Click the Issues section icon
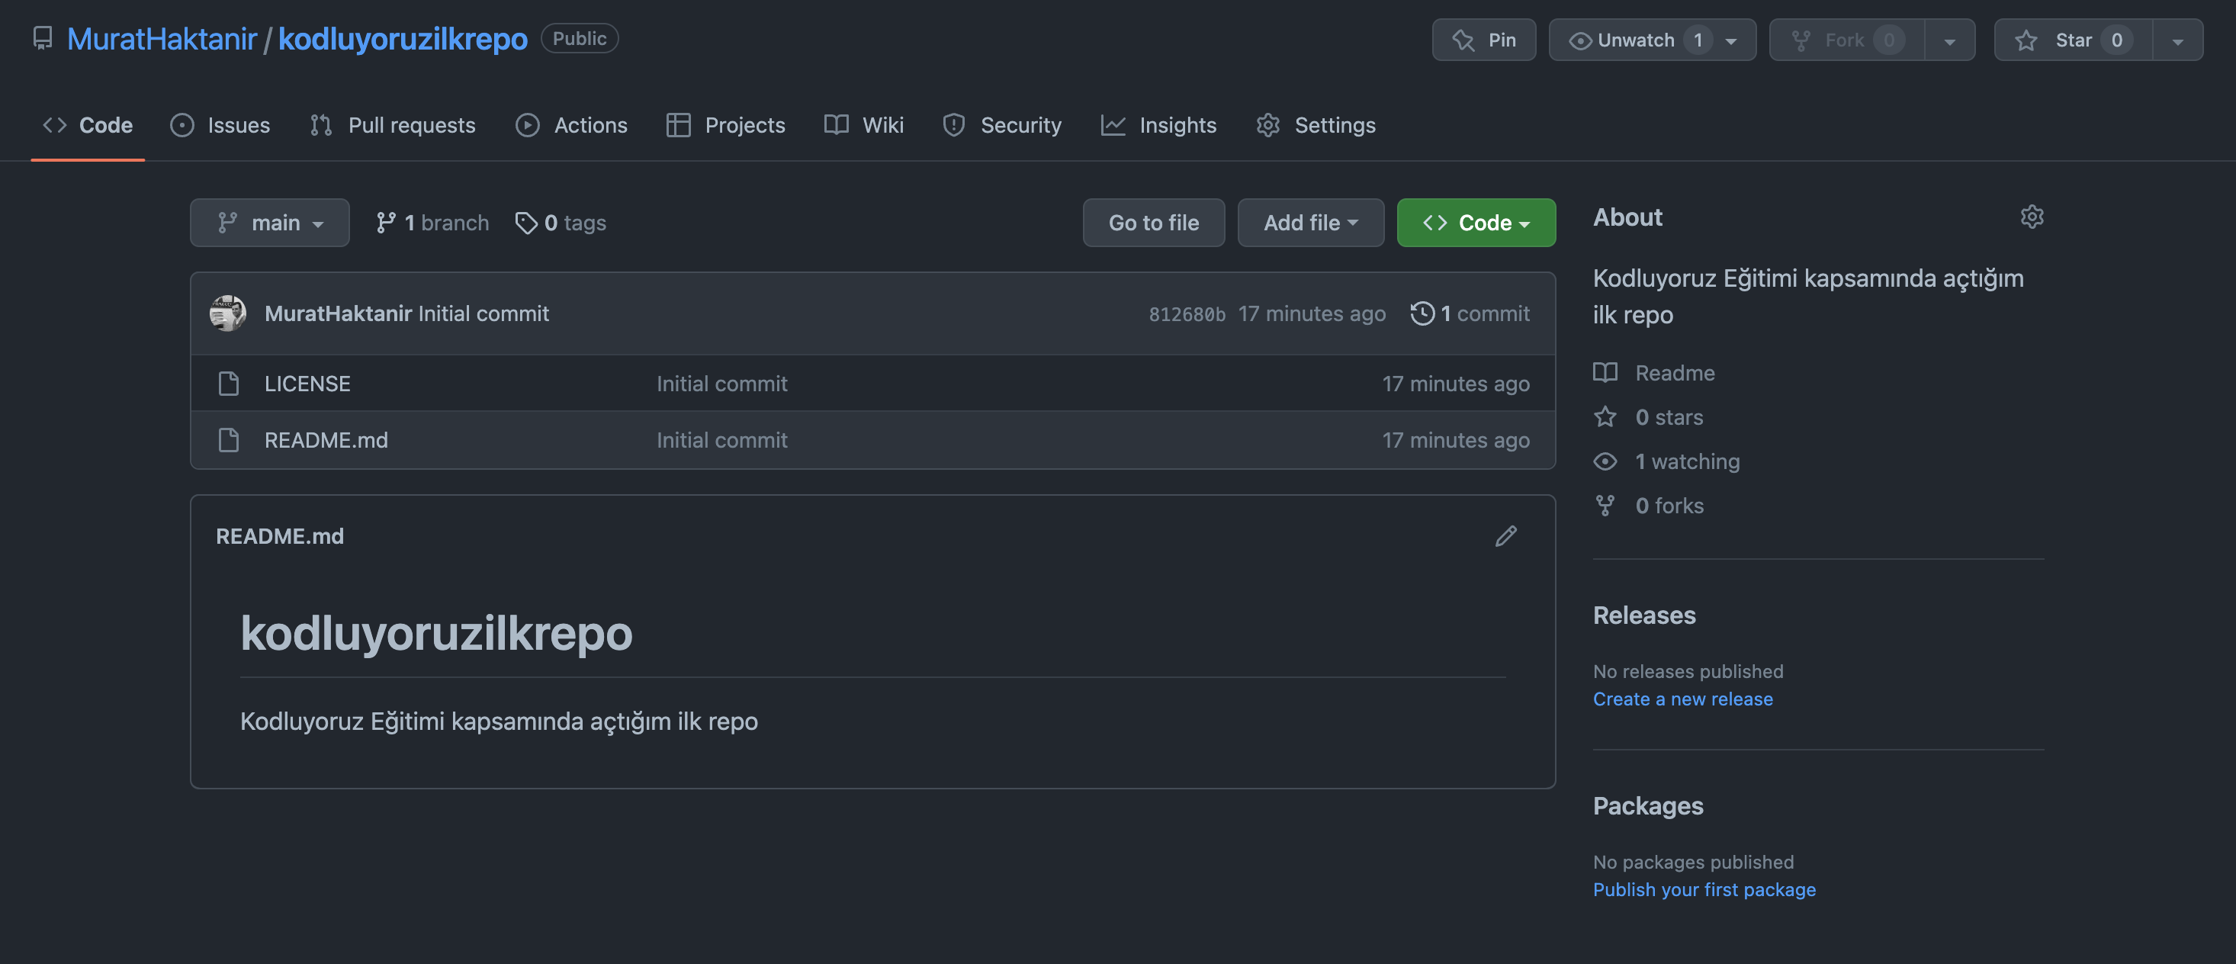Image resolution: width=2236 pixels, height=964 pixels. click(x=182, y=124)
